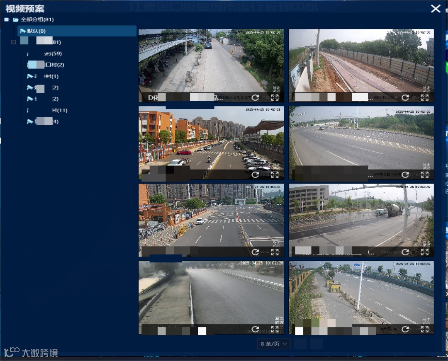Refresh the foggy guardrail road camera feed

coord(255,329)
